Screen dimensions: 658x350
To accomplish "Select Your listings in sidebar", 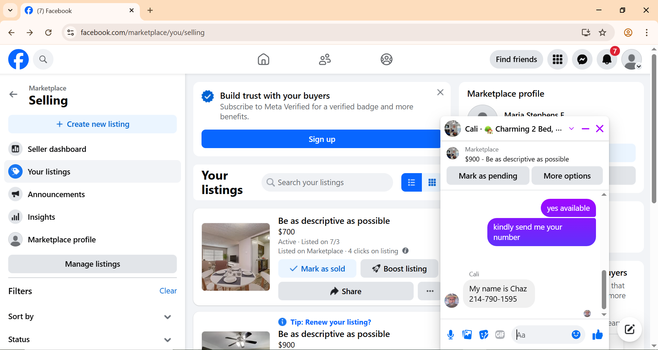I will (93, 171).
